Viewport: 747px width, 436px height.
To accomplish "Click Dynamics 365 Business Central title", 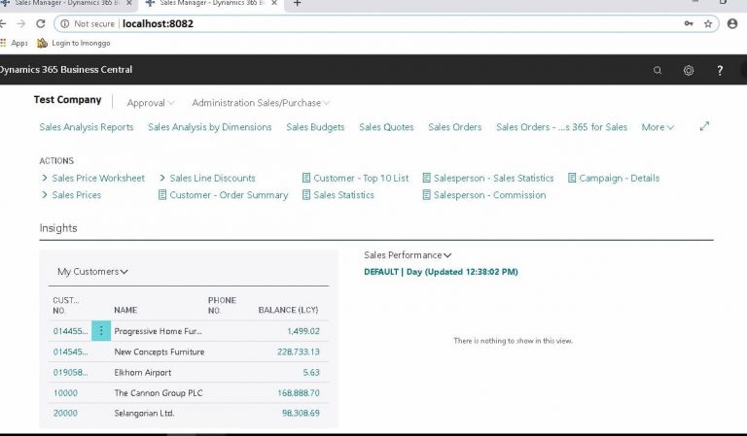I will (x=66, y=69).
